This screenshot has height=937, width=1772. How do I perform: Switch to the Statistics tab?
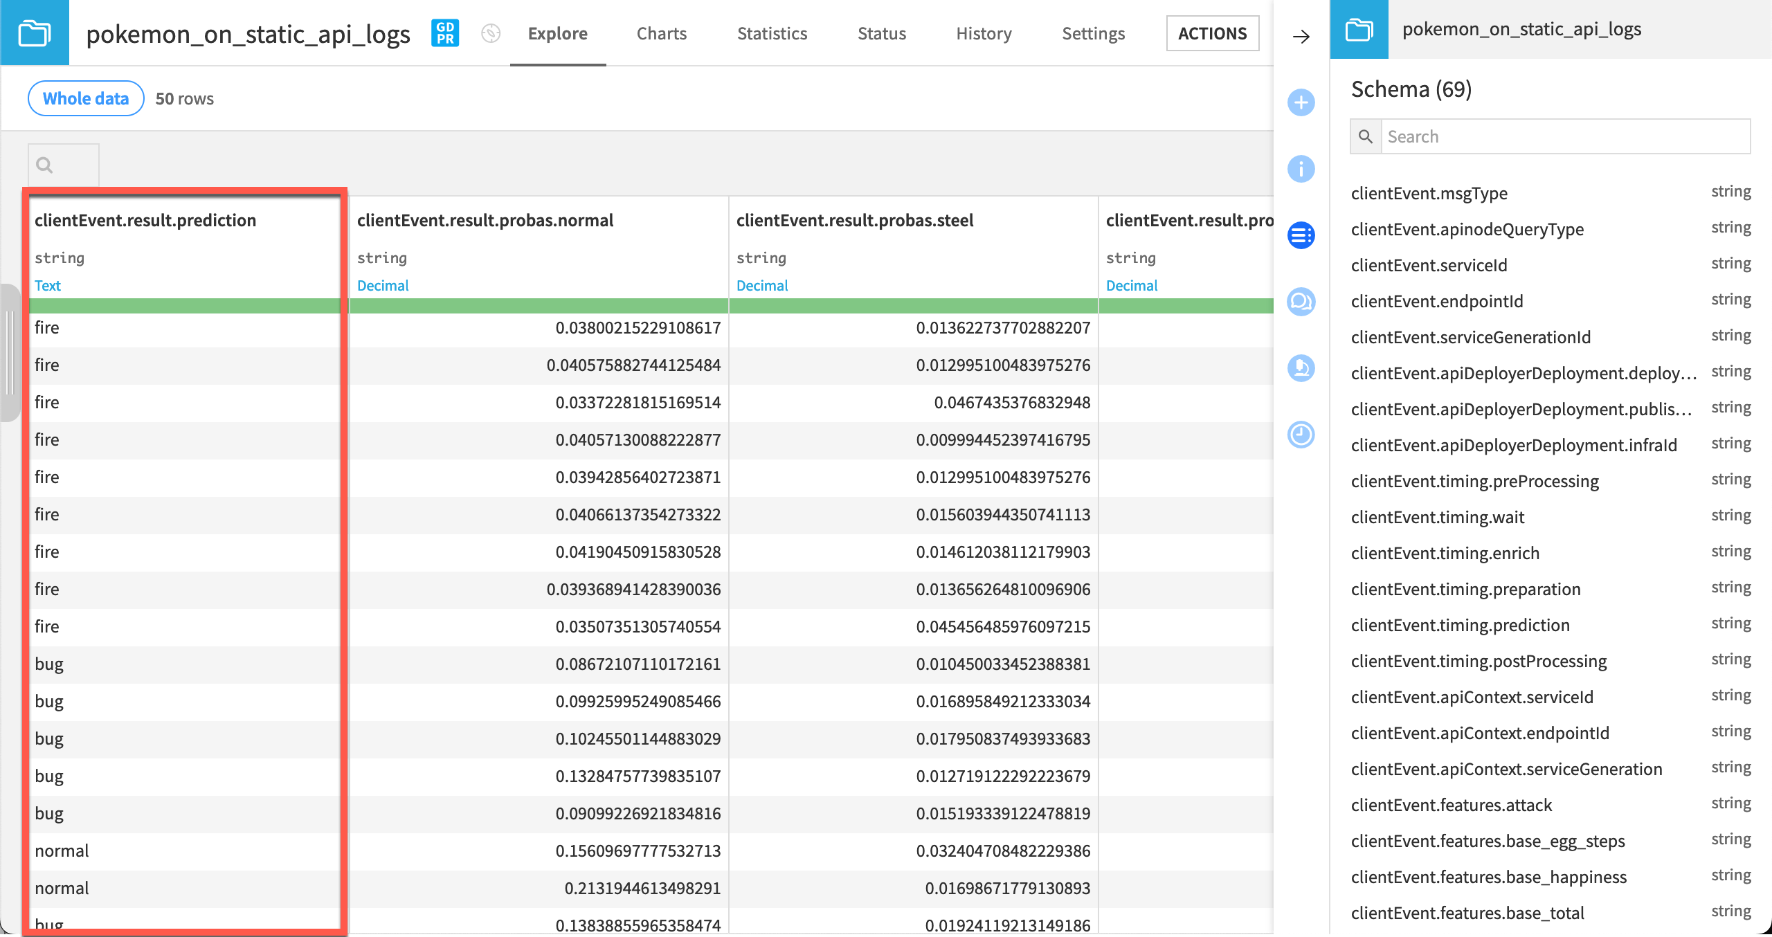(x=772, y=33)
